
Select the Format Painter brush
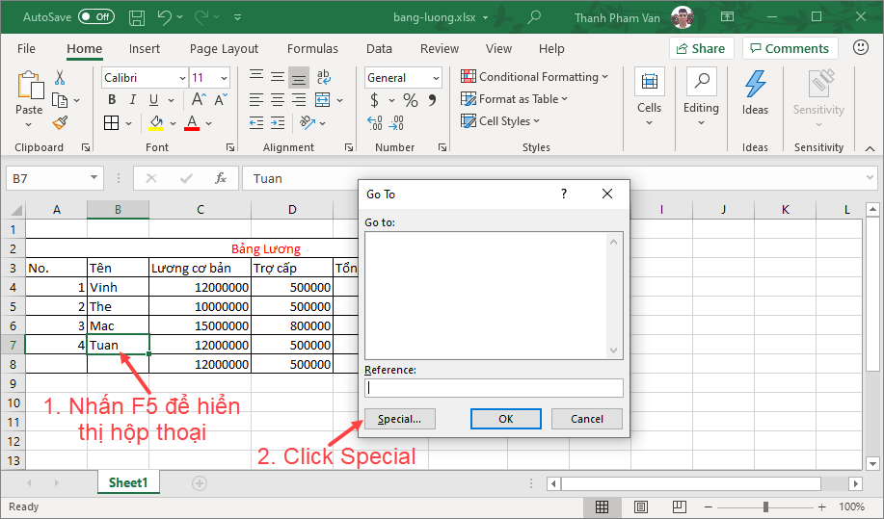(x=60, y=122)
